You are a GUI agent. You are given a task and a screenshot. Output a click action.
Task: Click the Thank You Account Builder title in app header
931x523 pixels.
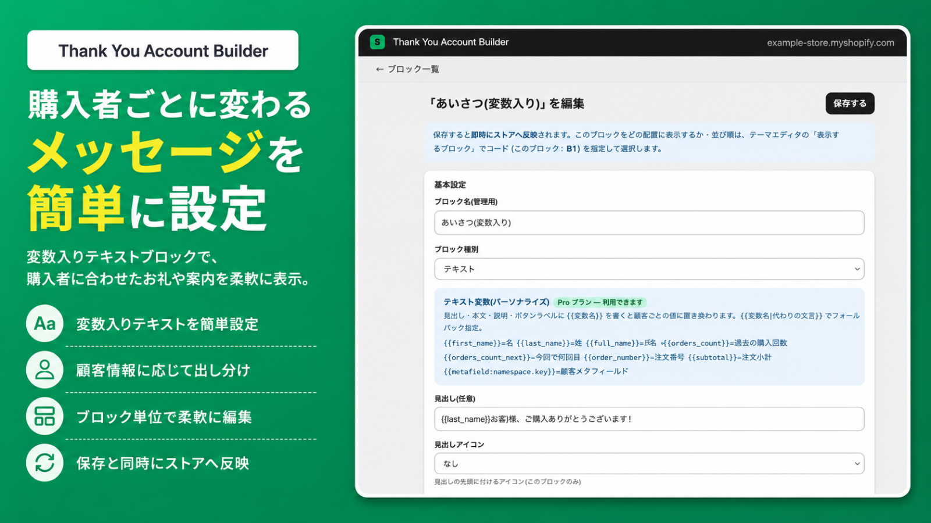tap(450, 42)
